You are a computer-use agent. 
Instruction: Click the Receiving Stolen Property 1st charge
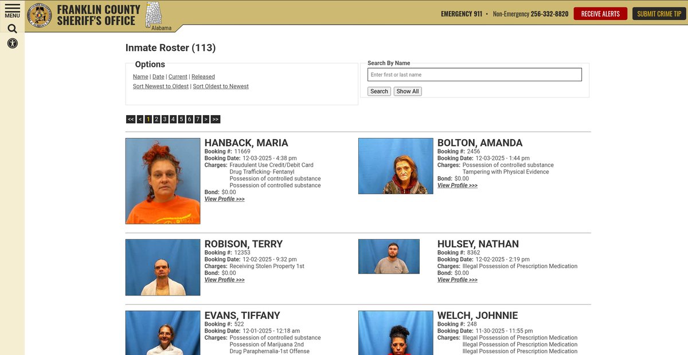tap(267, 266)
